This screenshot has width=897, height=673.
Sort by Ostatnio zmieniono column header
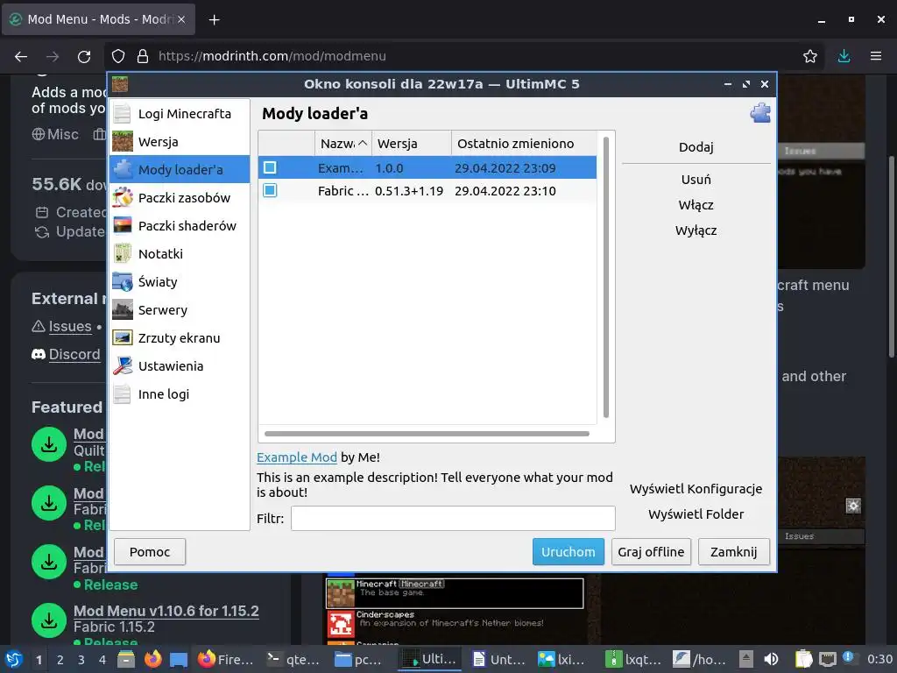pyautogui.click(x=524, y=144)
